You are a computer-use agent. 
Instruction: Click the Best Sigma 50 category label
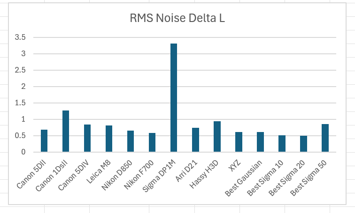pos(309,178)
